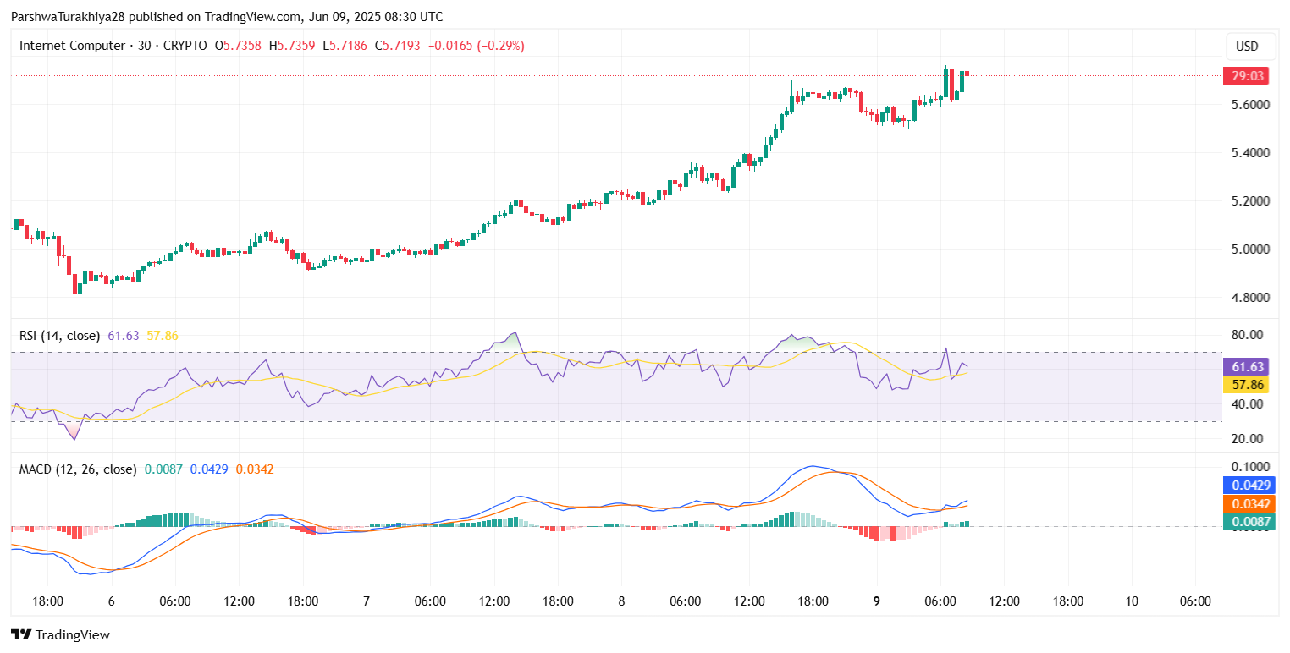Click the teal 0.0087 histogram axis tag
Screen dimensions: 1290x653
coord(1248,522)
